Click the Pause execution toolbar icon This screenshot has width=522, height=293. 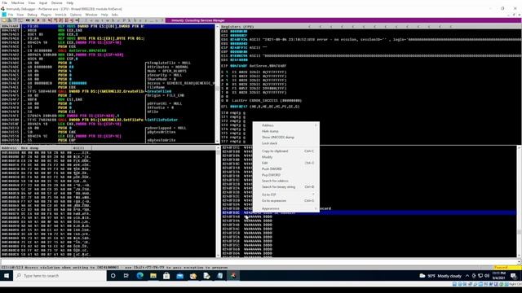(x=43, y=20)
